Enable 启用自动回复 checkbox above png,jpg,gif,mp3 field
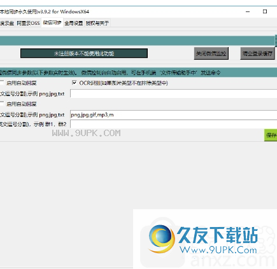 2,104
